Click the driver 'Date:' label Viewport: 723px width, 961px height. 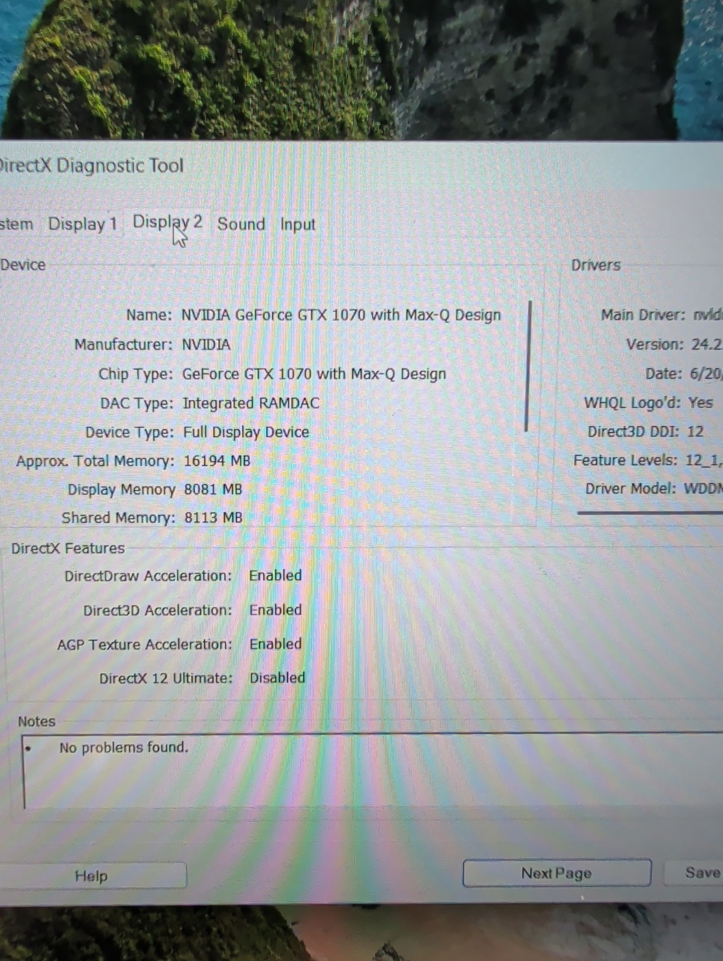click(x=664, y=374)
